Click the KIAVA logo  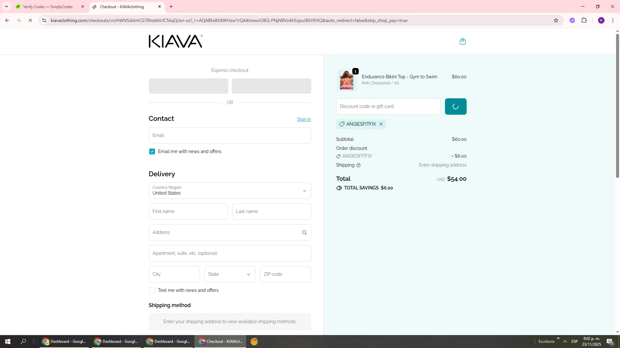click(x=176, y=41)
